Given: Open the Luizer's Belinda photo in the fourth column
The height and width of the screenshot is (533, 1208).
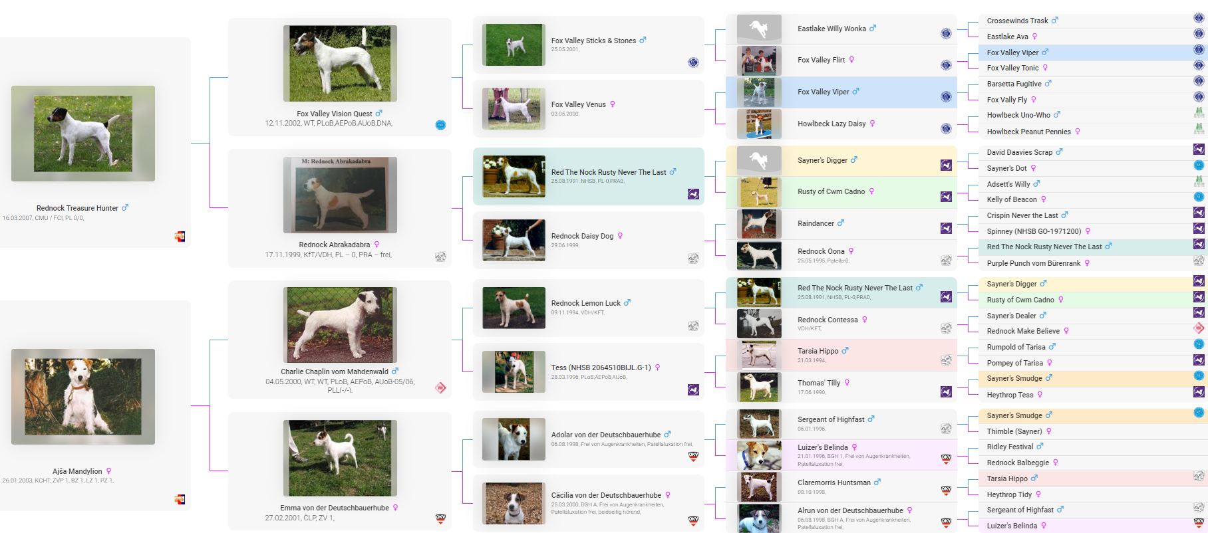Looking at the screenshot, I should click(759, 455).
